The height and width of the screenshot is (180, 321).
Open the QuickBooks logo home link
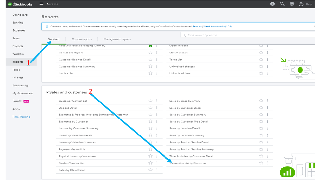point(20,4)
